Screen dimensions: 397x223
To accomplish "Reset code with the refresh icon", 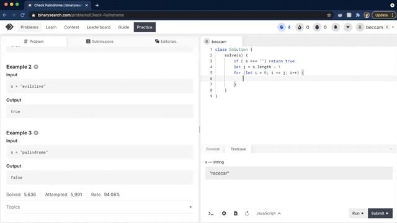I will tap(247, 213).
